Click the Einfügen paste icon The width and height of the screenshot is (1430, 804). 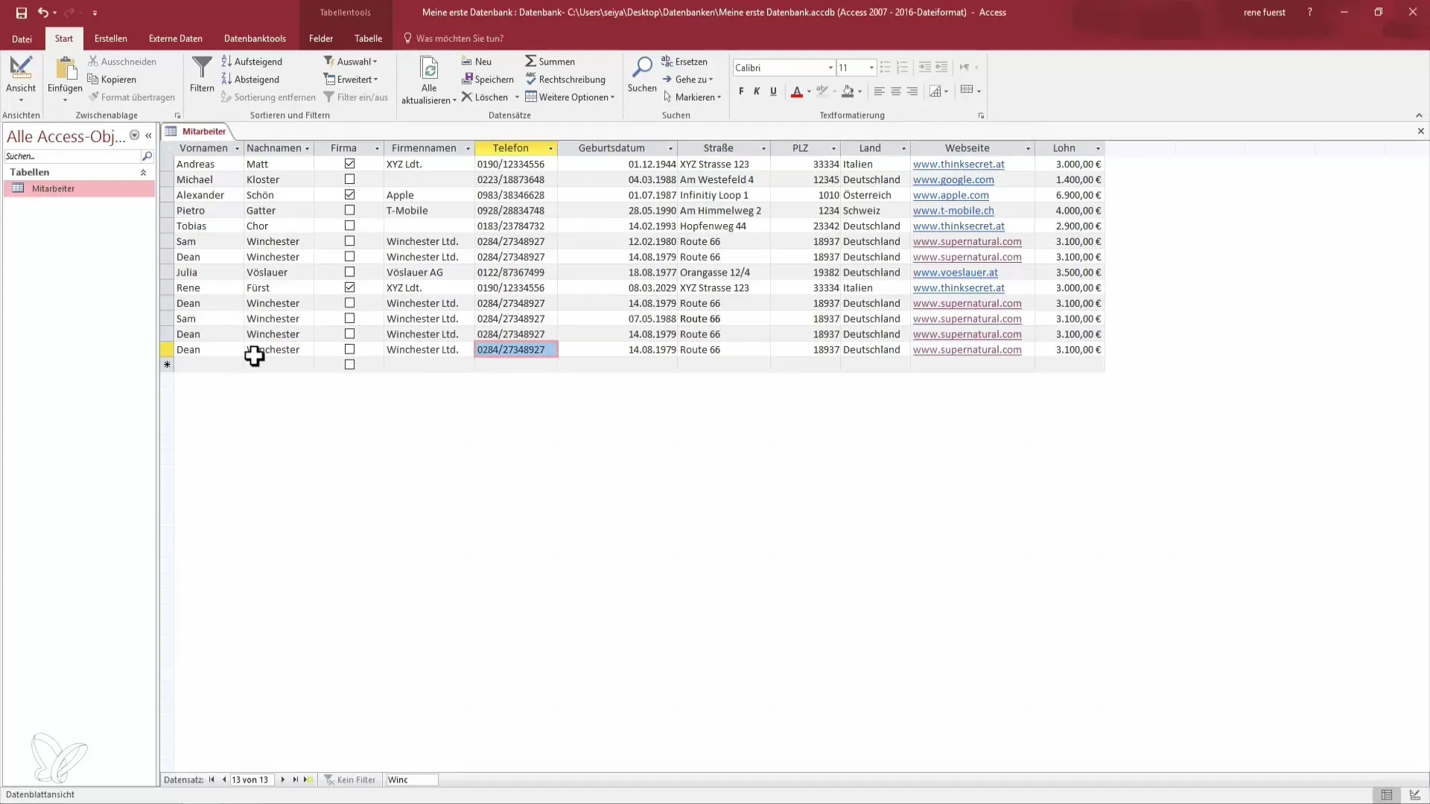[66, 68]
